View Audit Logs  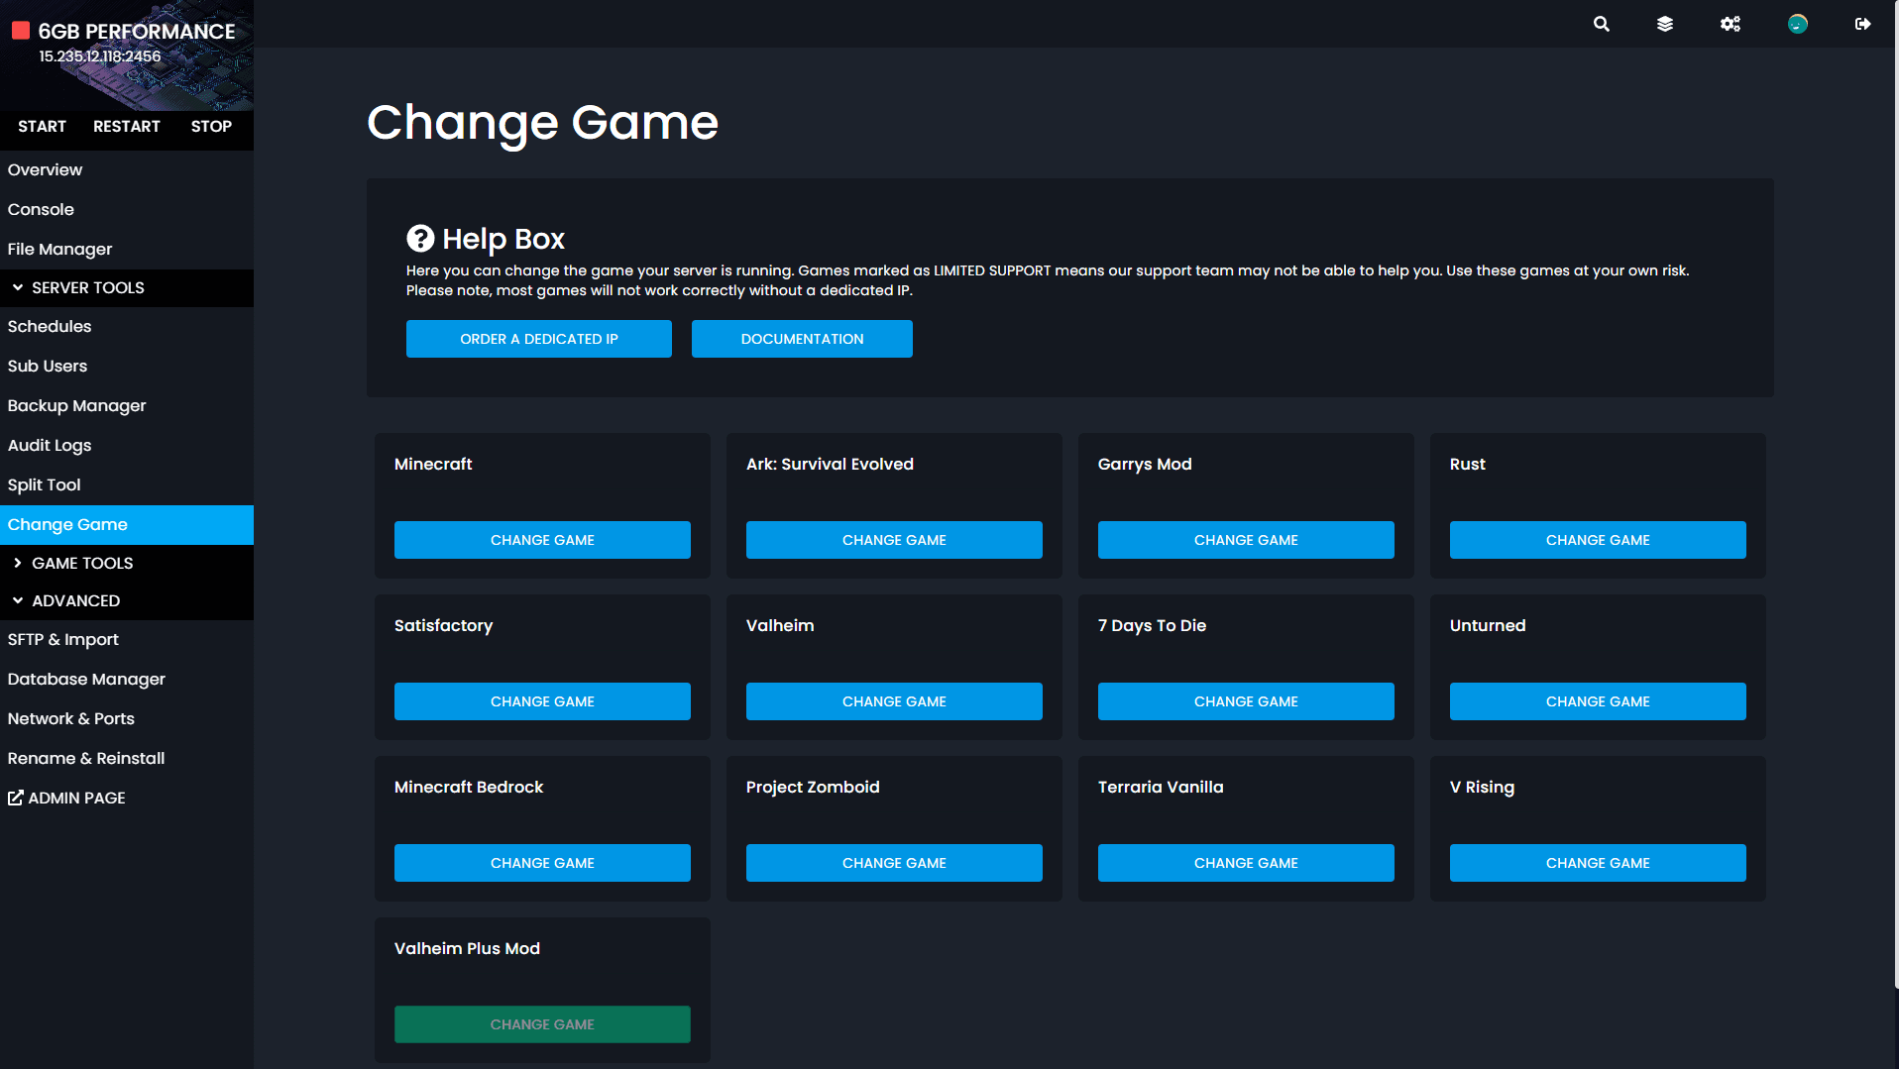[127, 445]
